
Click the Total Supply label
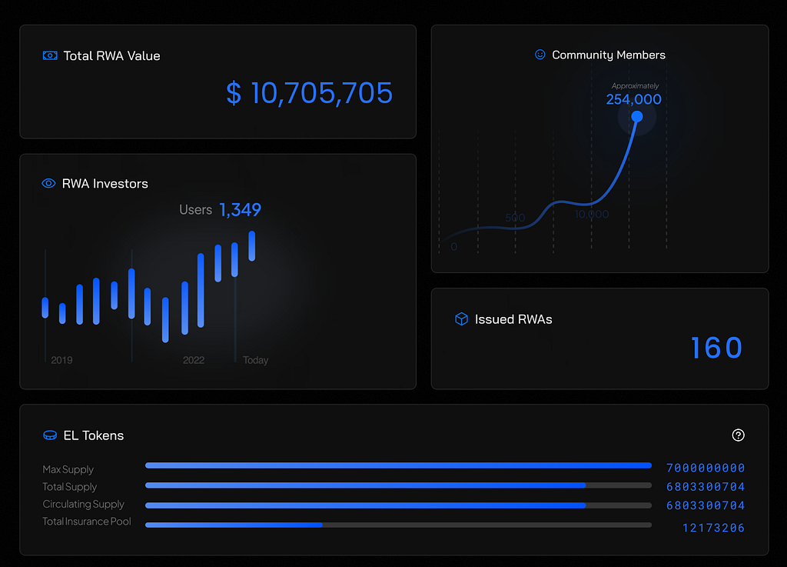pyautogui.click(x=70, y=487)
